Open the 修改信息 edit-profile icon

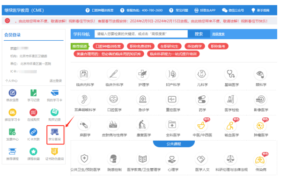click(12, 93)
